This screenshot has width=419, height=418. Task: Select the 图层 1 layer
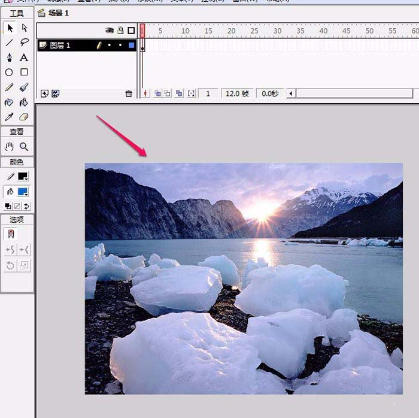pos(87,45)
